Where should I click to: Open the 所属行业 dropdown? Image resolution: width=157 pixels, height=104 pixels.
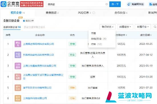click(143, 27)
